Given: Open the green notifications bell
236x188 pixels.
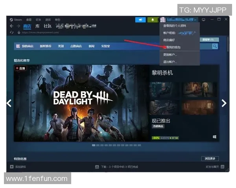Looking at the screenshot, I should pos(153,20).
